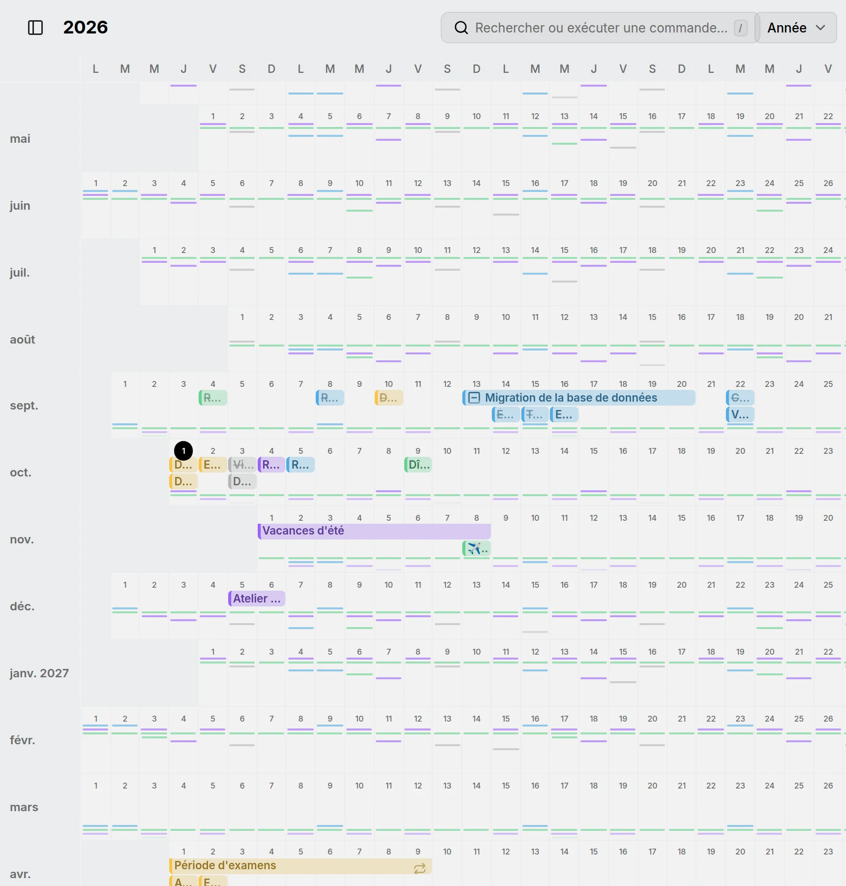Open the green Dî... event on October 9
846x886 pixels.
(x=418, y=465)
